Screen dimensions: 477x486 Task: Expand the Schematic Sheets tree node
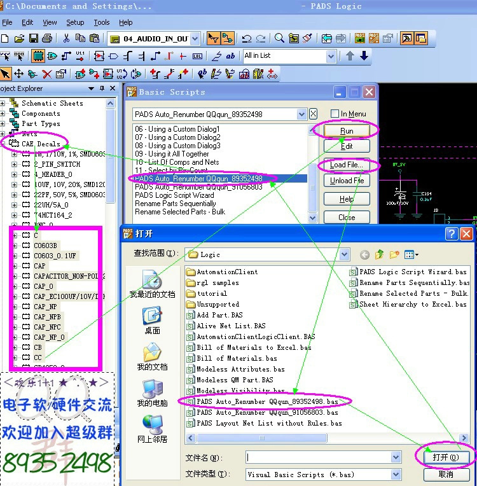click(3, 103)
